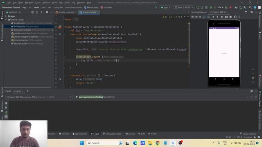Open the Layout Inspector tool window
Viewport: 262px width, 147px height.
(248, 134)
